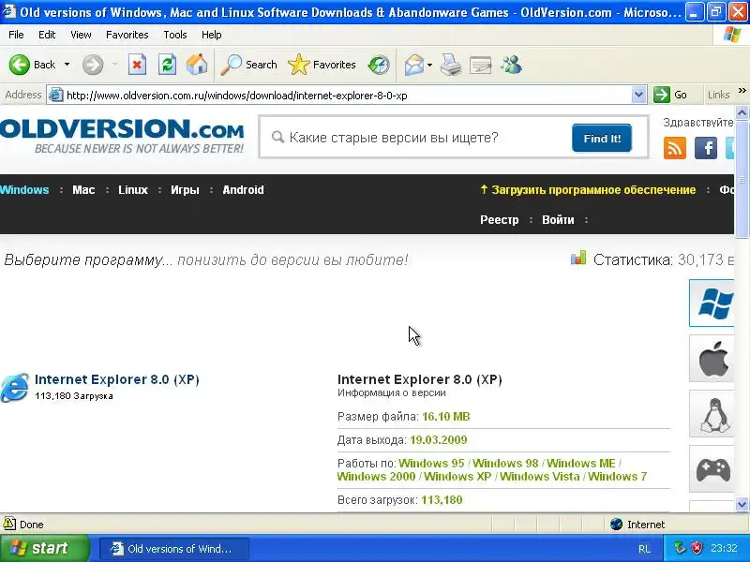Screen dimensions: 750x562
Task: Stop loading with the red X icon
Action: [x=137, y=65]
